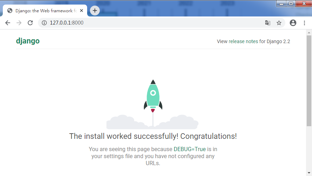The height and width of the screenshot is (176, 312).
Task: Minimize the browser window
Action: click(281, 4)
